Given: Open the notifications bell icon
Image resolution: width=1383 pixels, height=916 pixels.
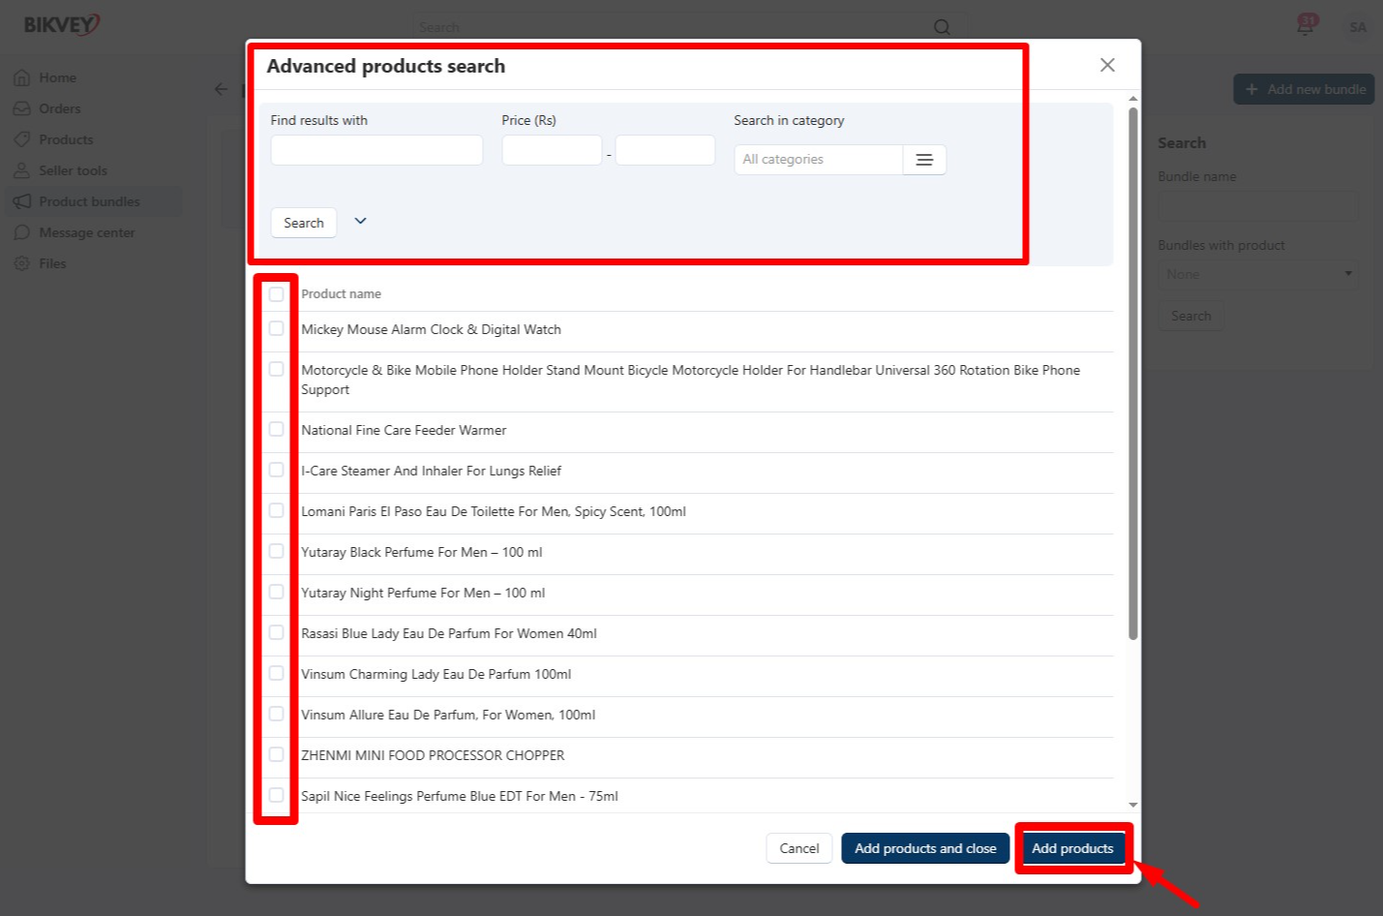Looking at the screenshot, I should (1306, 25).
